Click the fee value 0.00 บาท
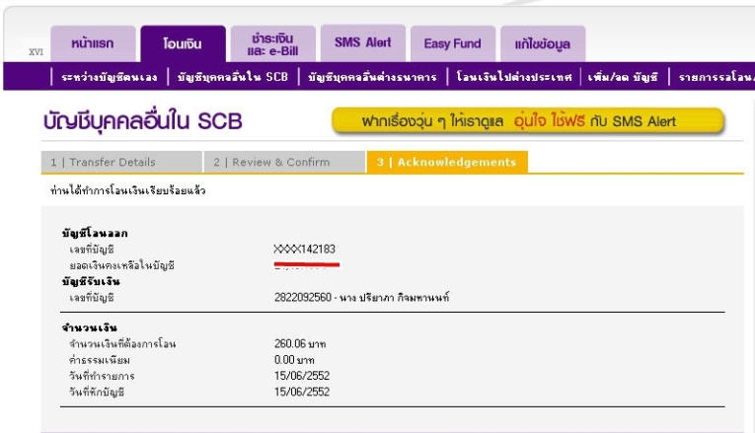 pos(294,360)
